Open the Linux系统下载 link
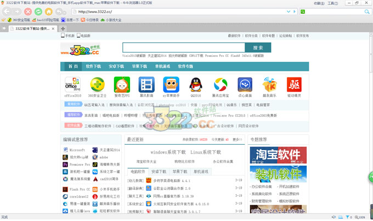This screenshot has width=373, height=221. pyautogui.click(x=206, y=152)
